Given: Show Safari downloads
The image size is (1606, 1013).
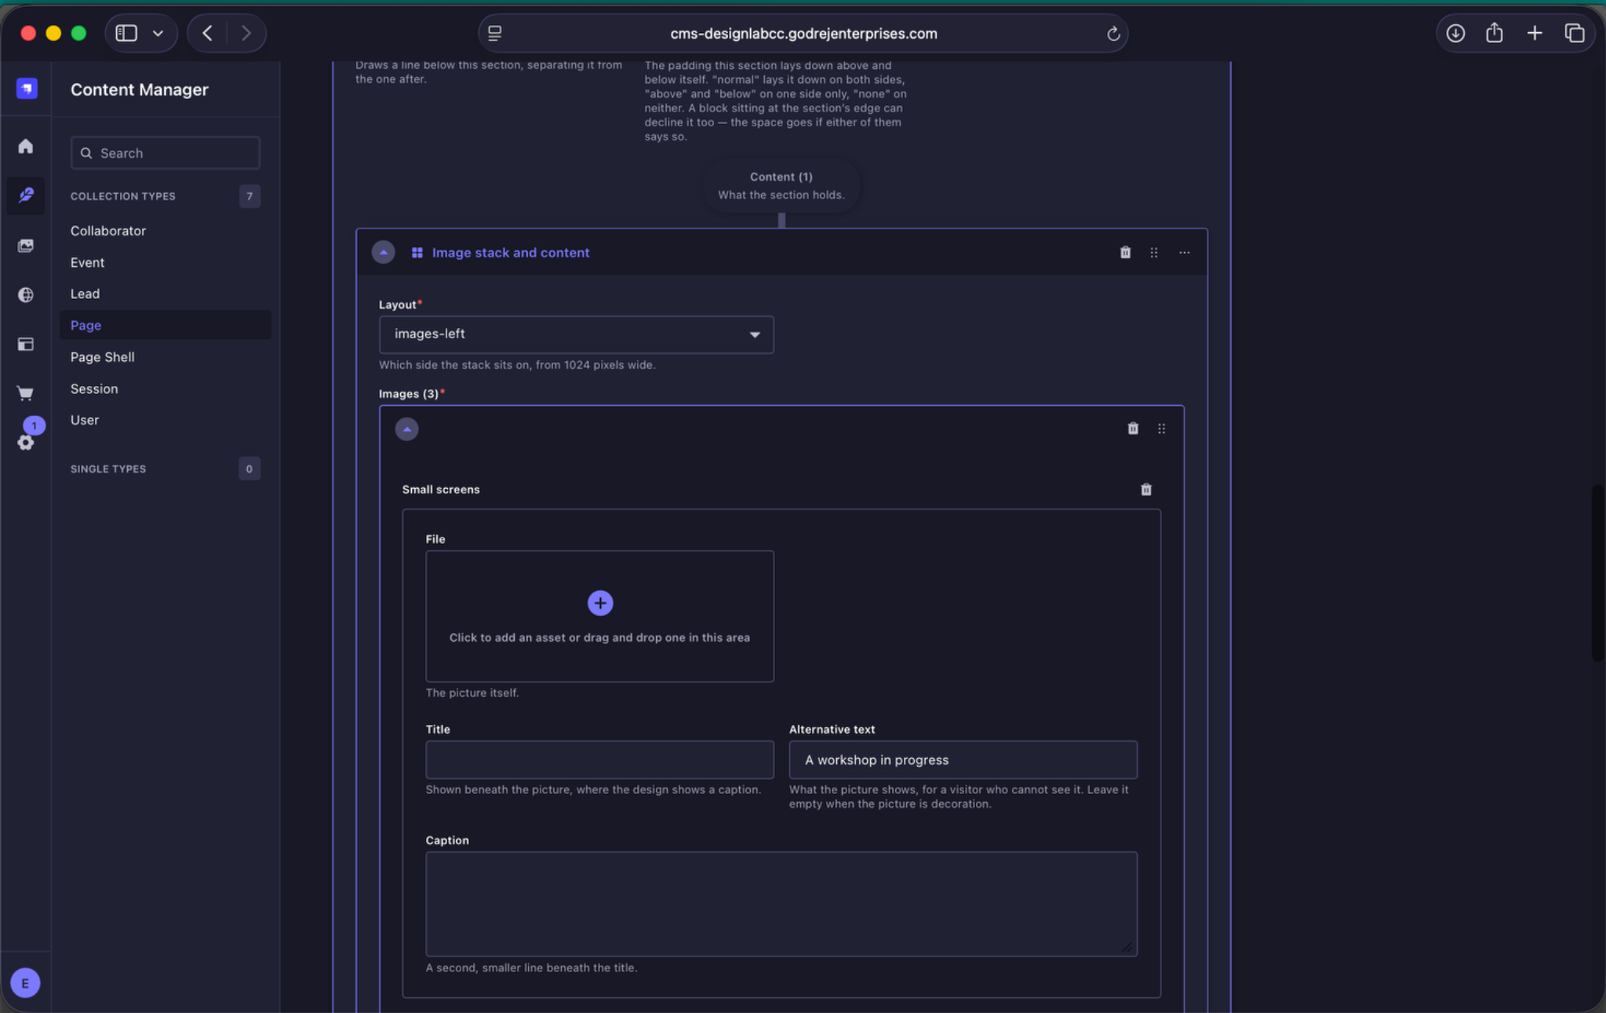Looking at the screenshot, I should (1455, 33).
